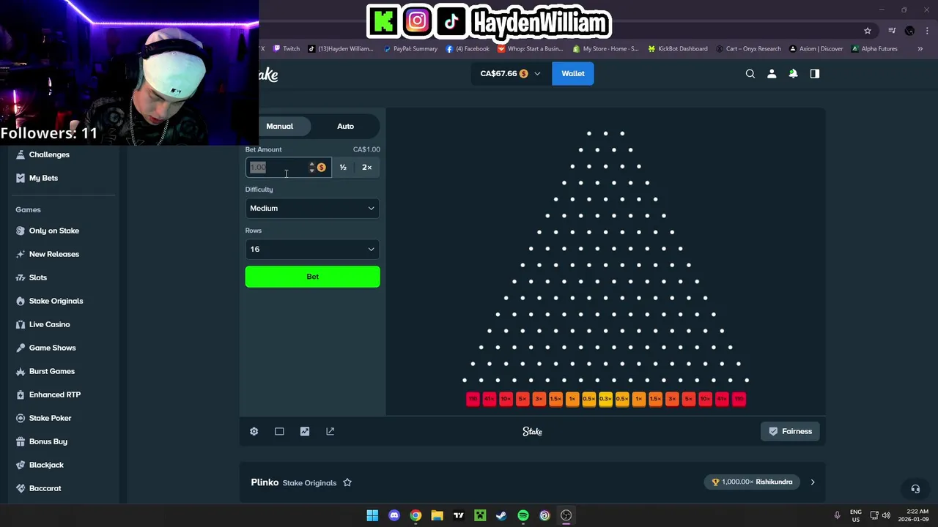938x527 pixels.
Task: Halve the bet with ½ button
Action: tap(343, 168)
